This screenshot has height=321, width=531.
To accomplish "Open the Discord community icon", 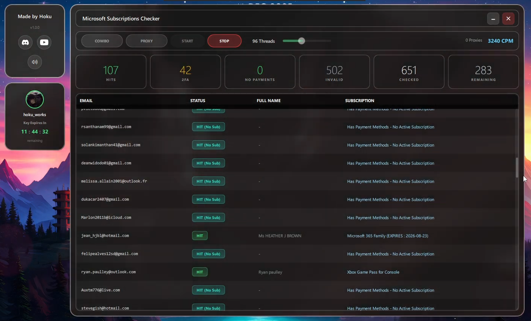I will click(x=25, y=42).
